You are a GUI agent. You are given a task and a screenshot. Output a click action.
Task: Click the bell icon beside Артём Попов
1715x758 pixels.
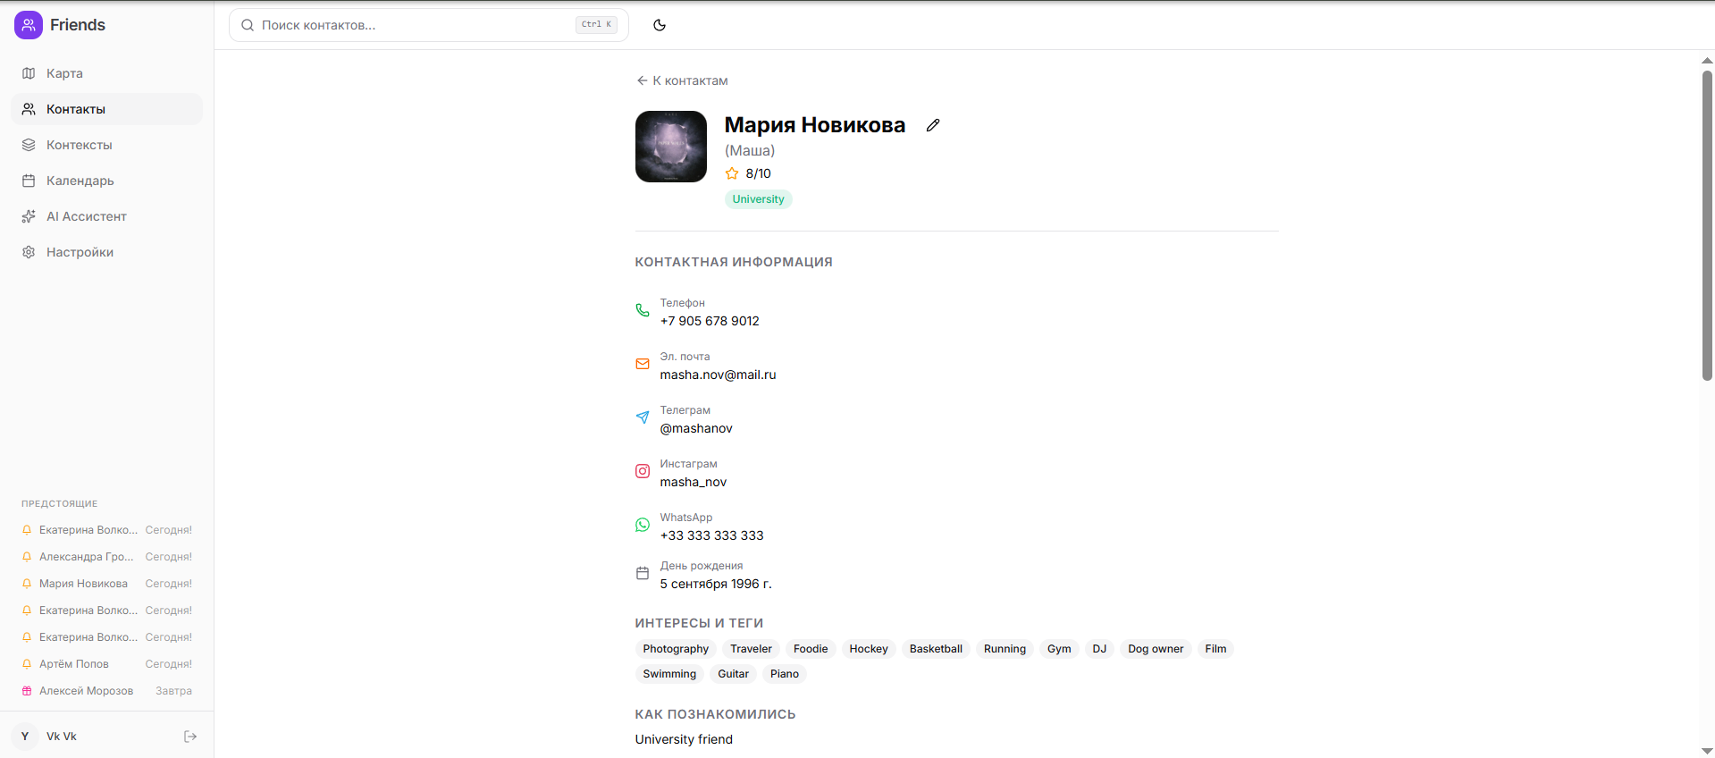27,664
